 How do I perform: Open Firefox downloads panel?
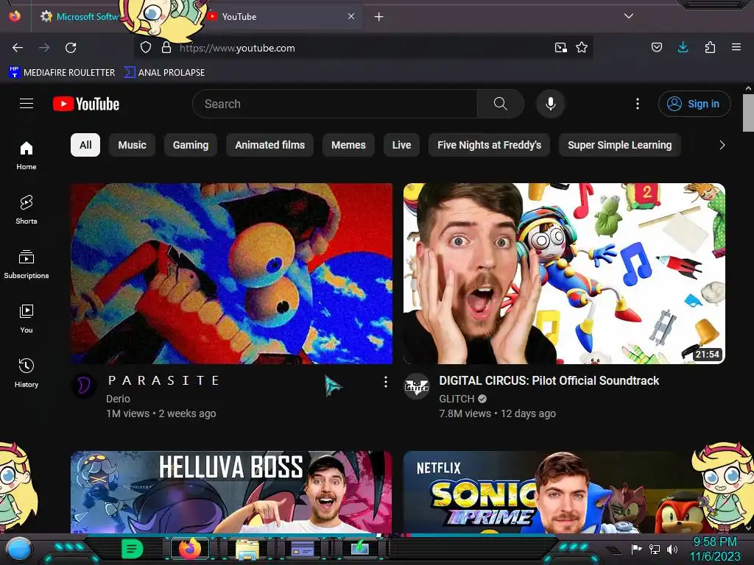[683, 47]
